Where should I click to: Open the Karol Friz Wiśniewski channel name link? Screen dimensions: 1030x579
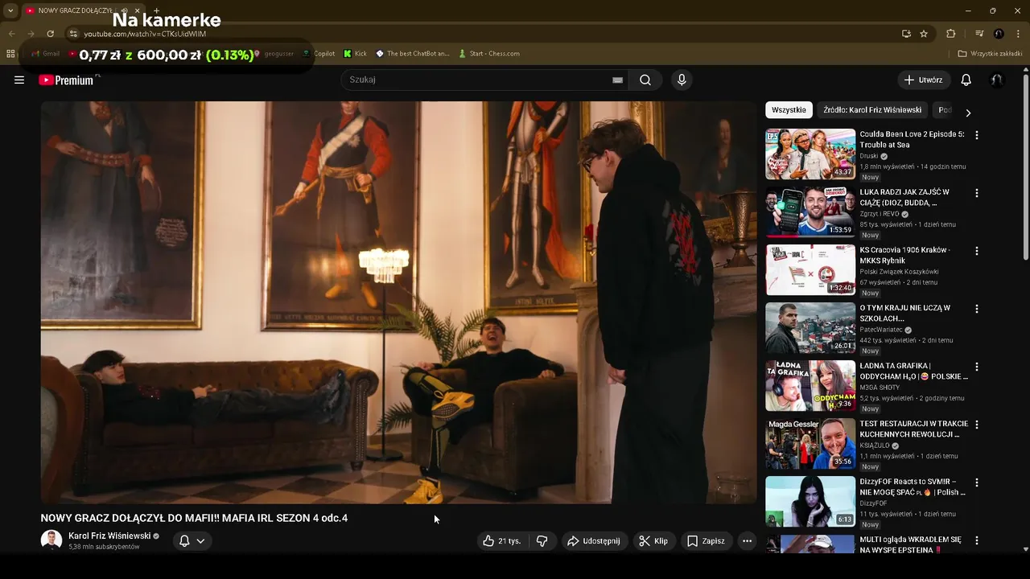pos(109,536)
